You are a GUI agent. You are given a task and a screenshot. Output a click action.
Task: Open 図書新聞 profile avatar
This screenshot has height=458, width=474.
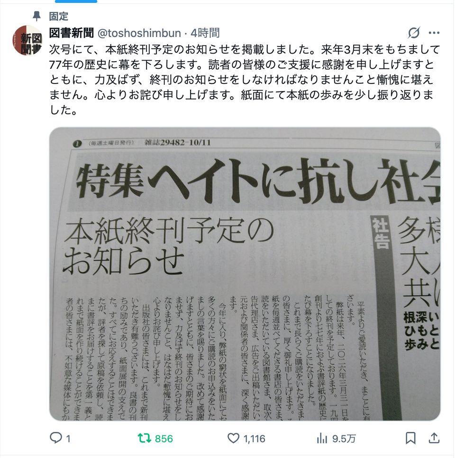coord(27,40)
